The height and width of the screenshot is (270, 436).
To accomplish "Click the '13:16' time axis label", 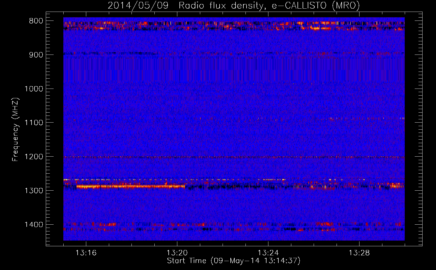I will [x=86, y=253].
